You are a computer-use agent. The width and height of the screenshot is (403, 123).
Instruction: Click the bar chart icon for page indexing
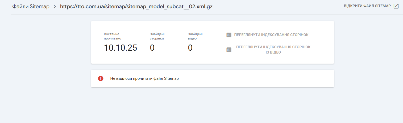(x=229, y=35)
